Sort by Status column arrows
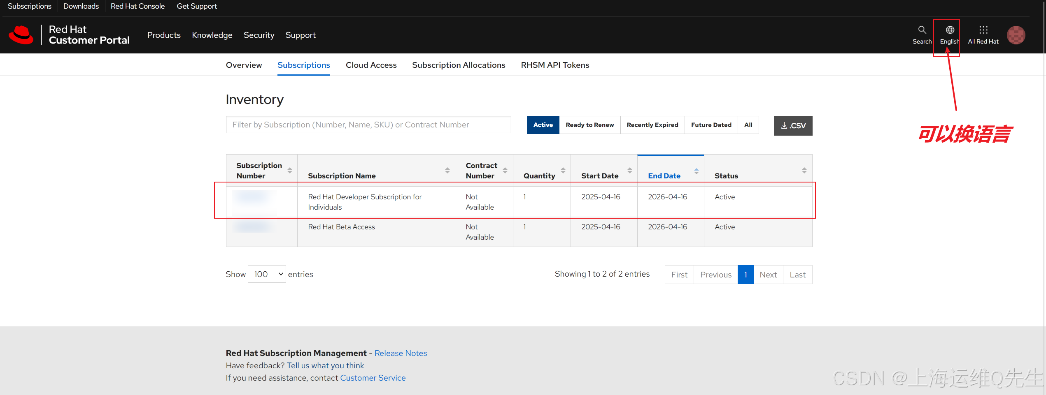Screen dimensions: 1046x395 [804, 170]
